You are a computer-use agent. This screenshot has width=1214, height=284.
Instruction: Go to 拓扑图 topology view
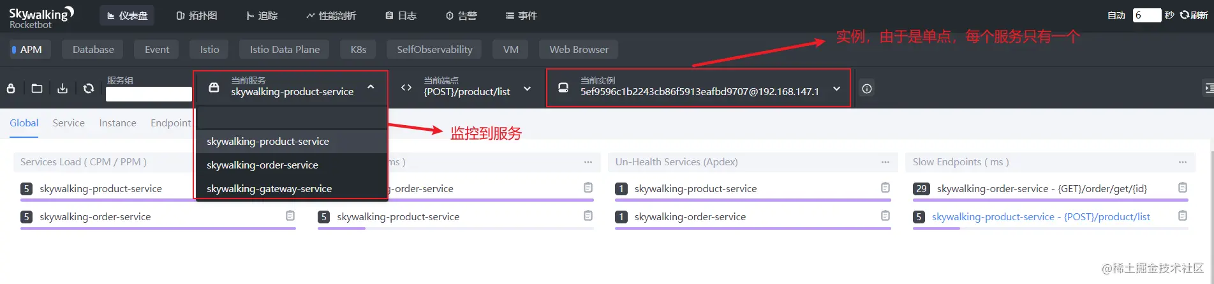pyautogui.click(x=196, y=15)
